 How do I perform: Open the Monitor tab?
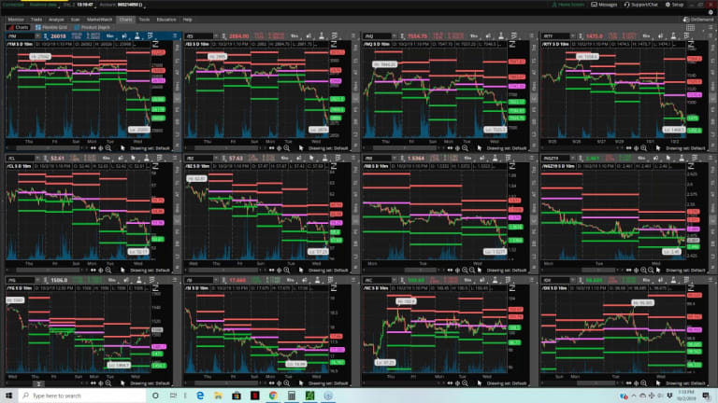pos(16,20)
